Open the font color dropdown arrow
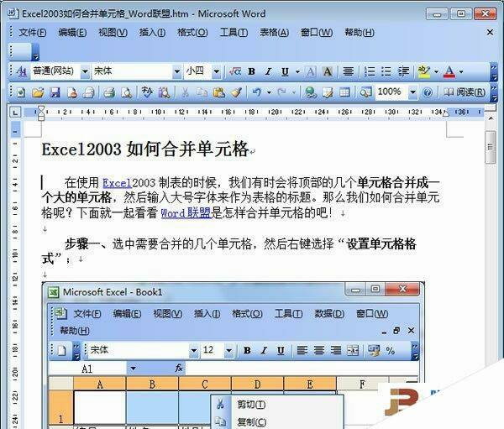Viewport: 504px width, 429px height. pyautogui.click(x=461, y=71)
